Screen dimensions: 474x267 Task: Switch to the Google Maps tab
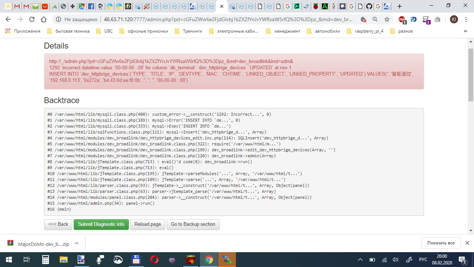click(81, 6)
